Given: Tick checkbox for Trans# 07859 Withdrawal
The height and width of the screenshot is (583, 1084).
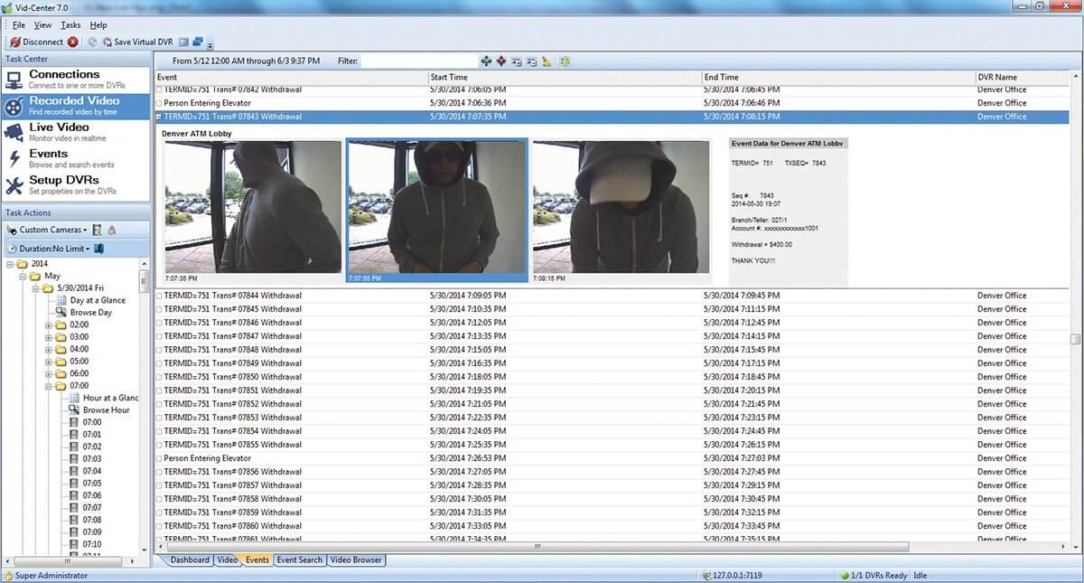Looking at the screenshot, I should (x=160, y=512).
